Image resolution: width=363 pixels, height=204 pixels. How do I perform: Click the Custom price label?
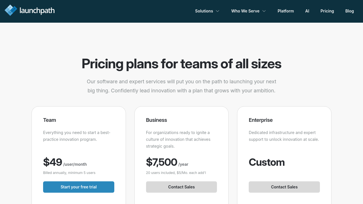click(x=267, y=162)
